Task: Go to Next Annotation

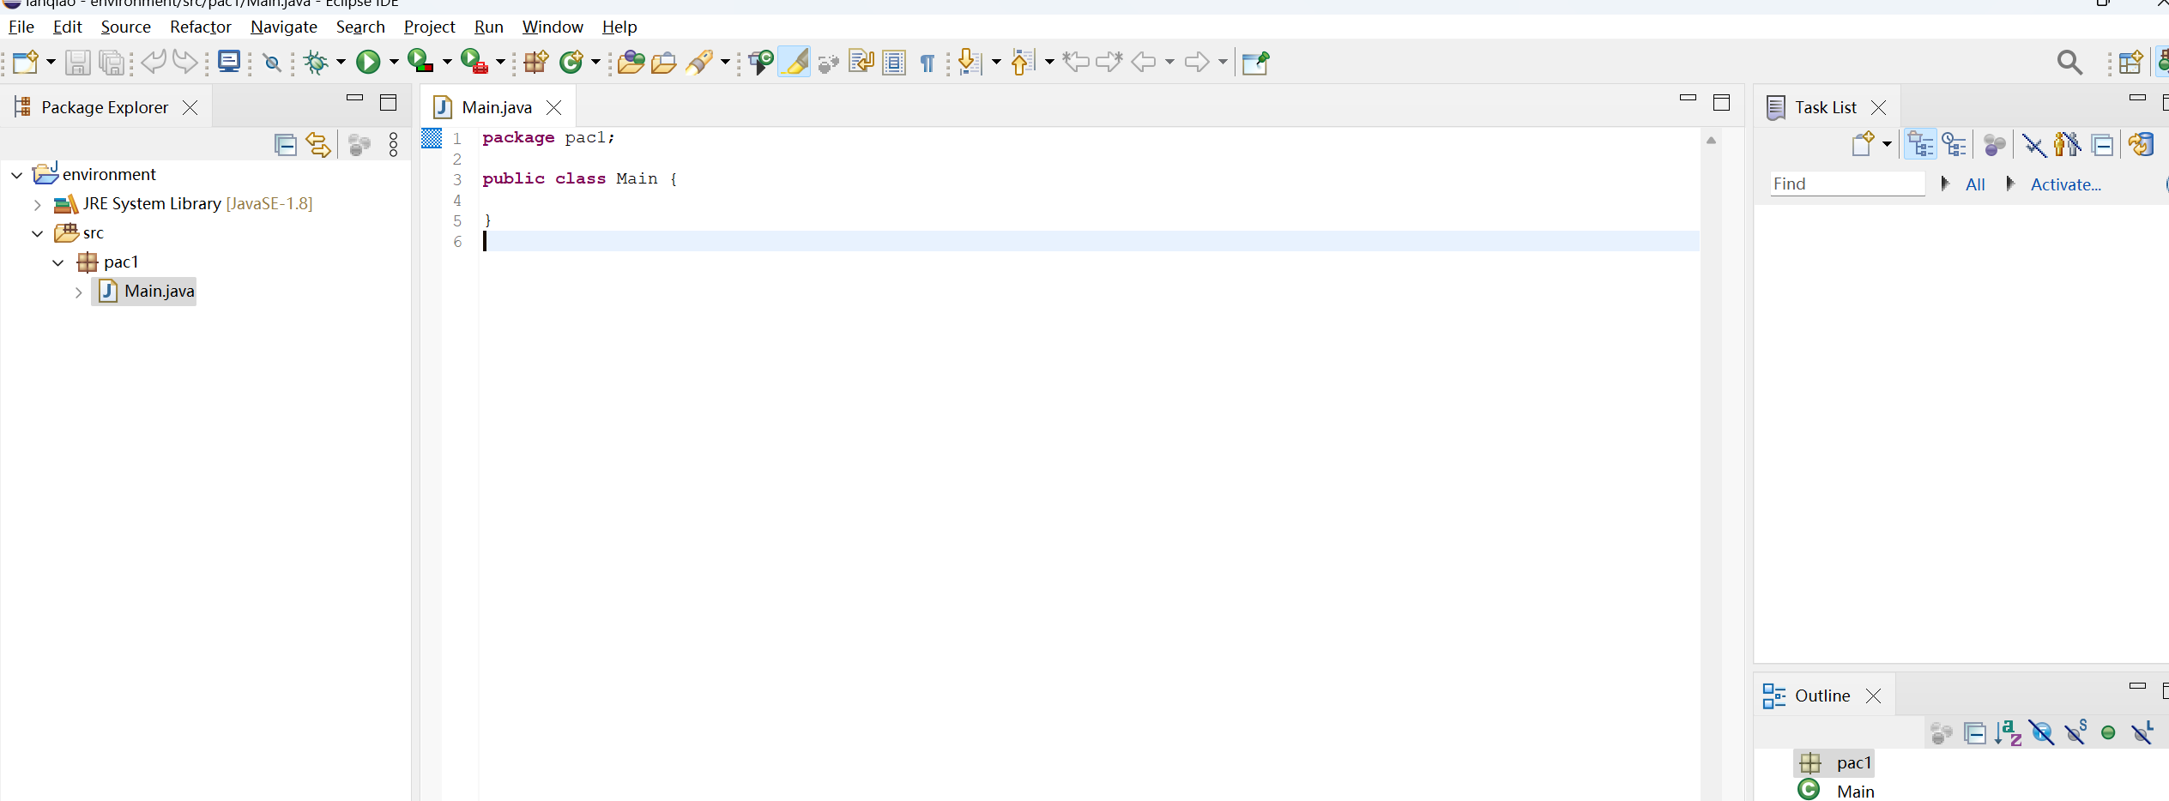Action: tap(970, 62)
